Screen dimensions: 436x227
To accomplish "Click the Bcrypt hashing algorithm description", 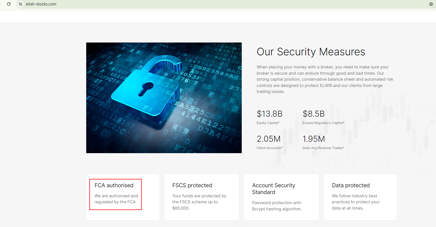I will pos(277,206).
